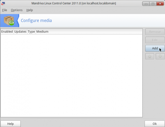Click the Type column header
This screenshot has width=165, height=127.
point(31,32)
